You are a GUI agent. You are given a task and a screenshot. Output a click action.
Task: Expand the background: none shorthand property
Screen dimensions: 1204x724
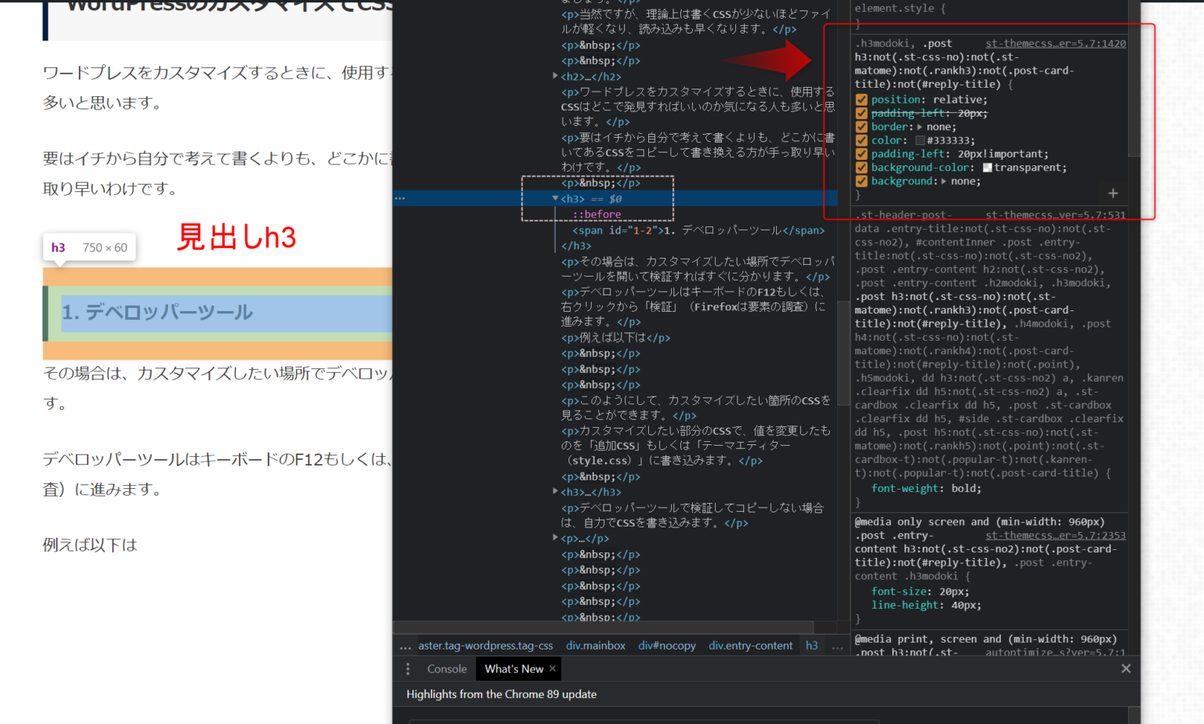[945, 180]
